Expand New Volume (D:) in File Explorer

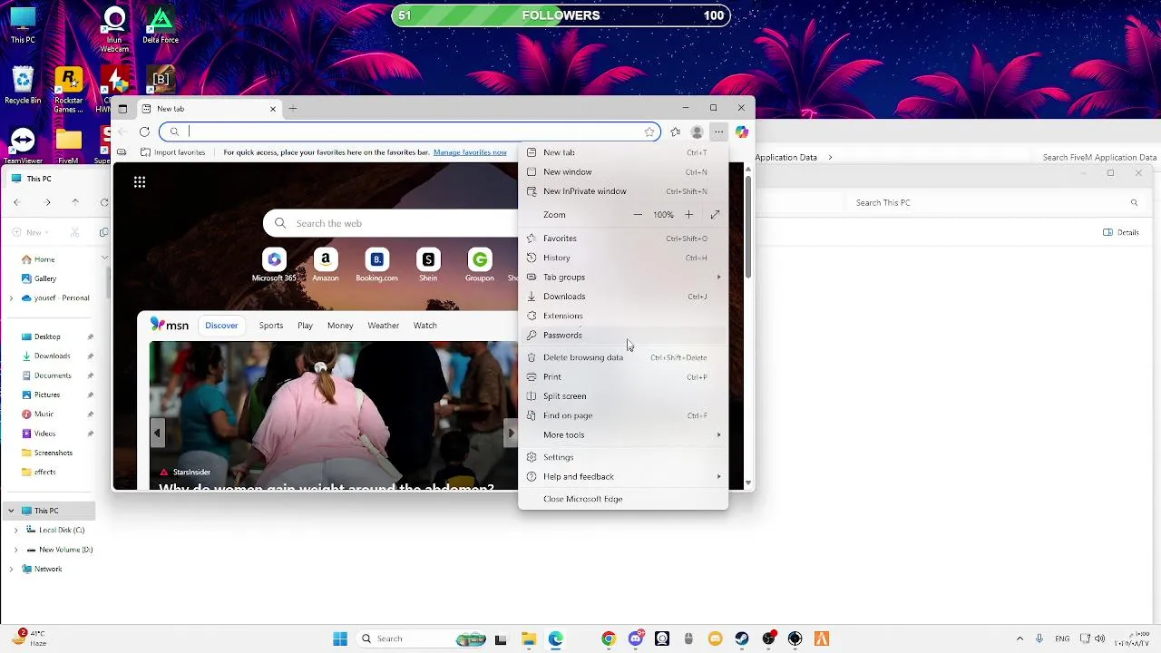click(x=15, y=550)
